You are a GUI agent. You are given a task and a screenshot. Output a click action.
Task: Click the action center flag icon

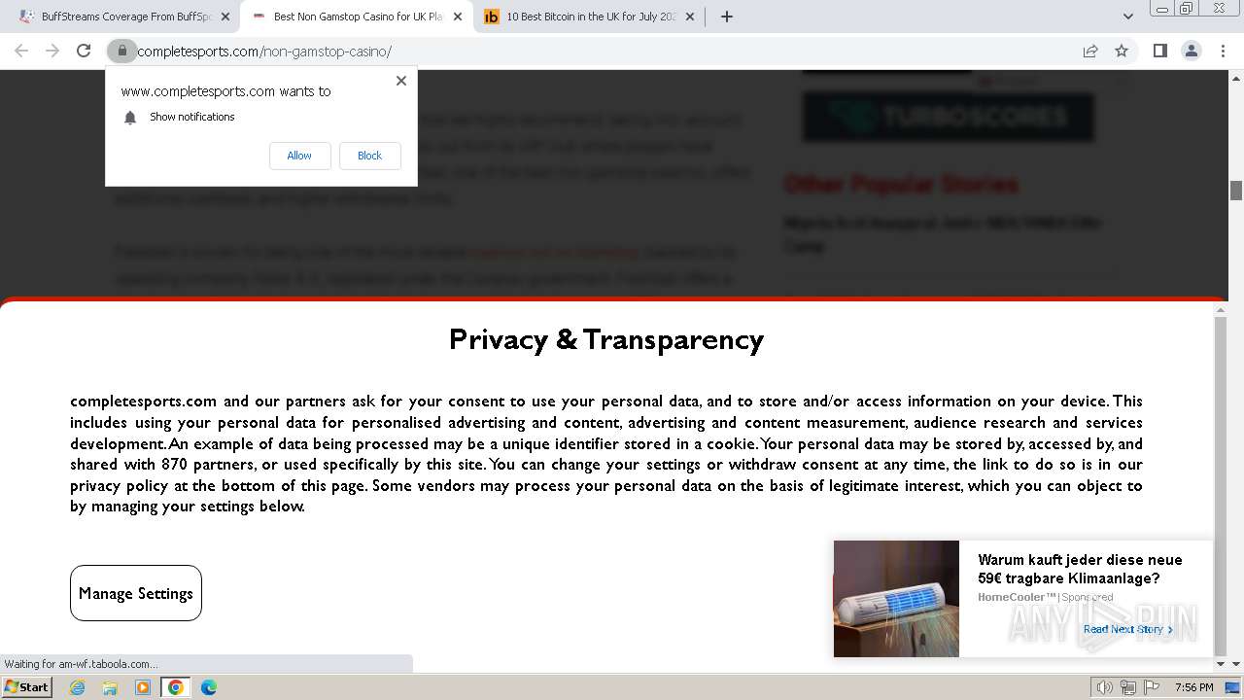pos(1150,687)
